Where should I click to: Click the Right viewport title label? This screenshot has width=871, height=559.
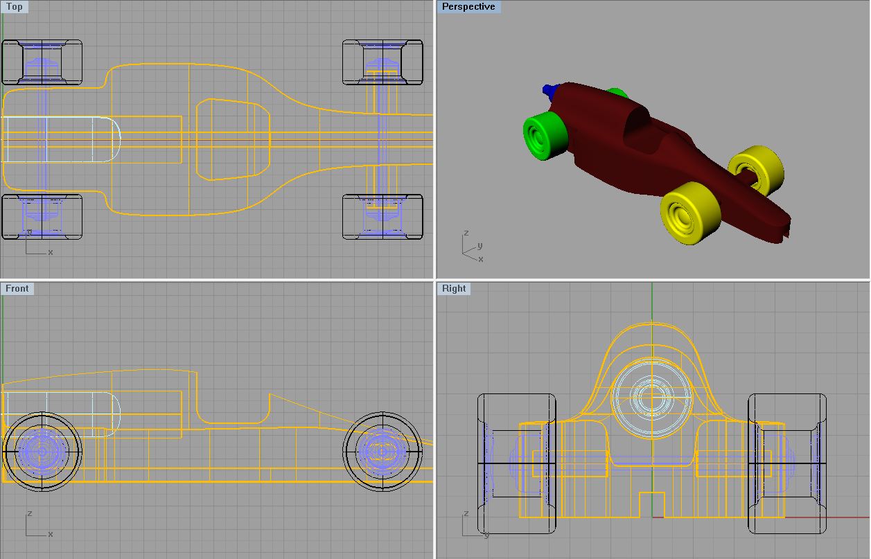[x=454, y=289]
